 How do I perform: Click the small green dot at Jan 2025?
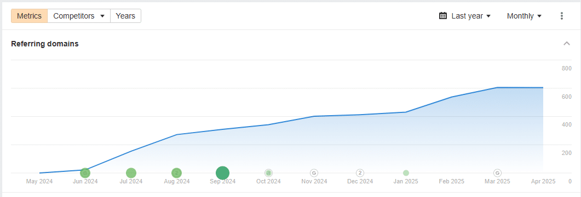click(x=406, y=172)
